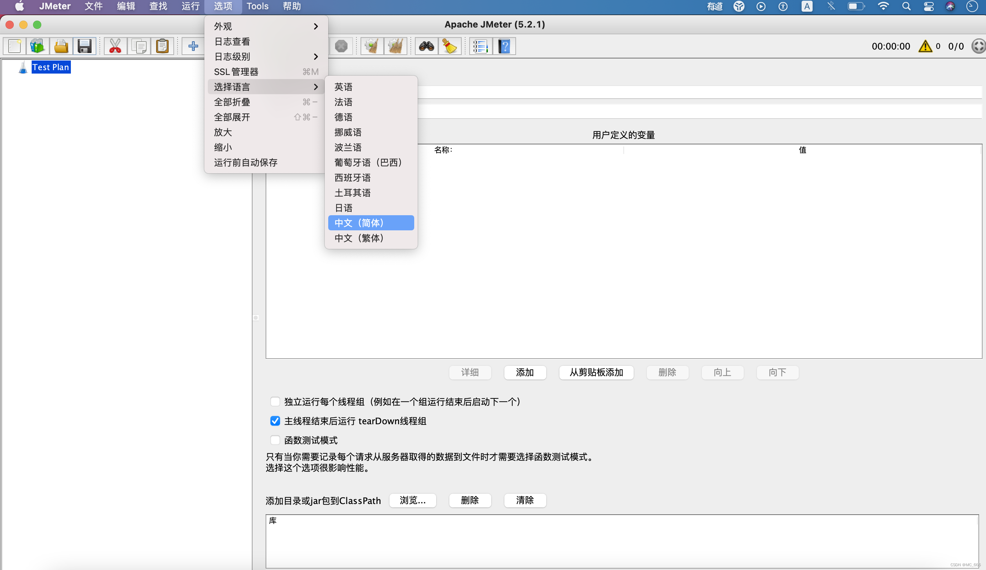986x570 pixels.
Task: Toggle 运行前自动保存 menu item
Action: tap(266, 162)
